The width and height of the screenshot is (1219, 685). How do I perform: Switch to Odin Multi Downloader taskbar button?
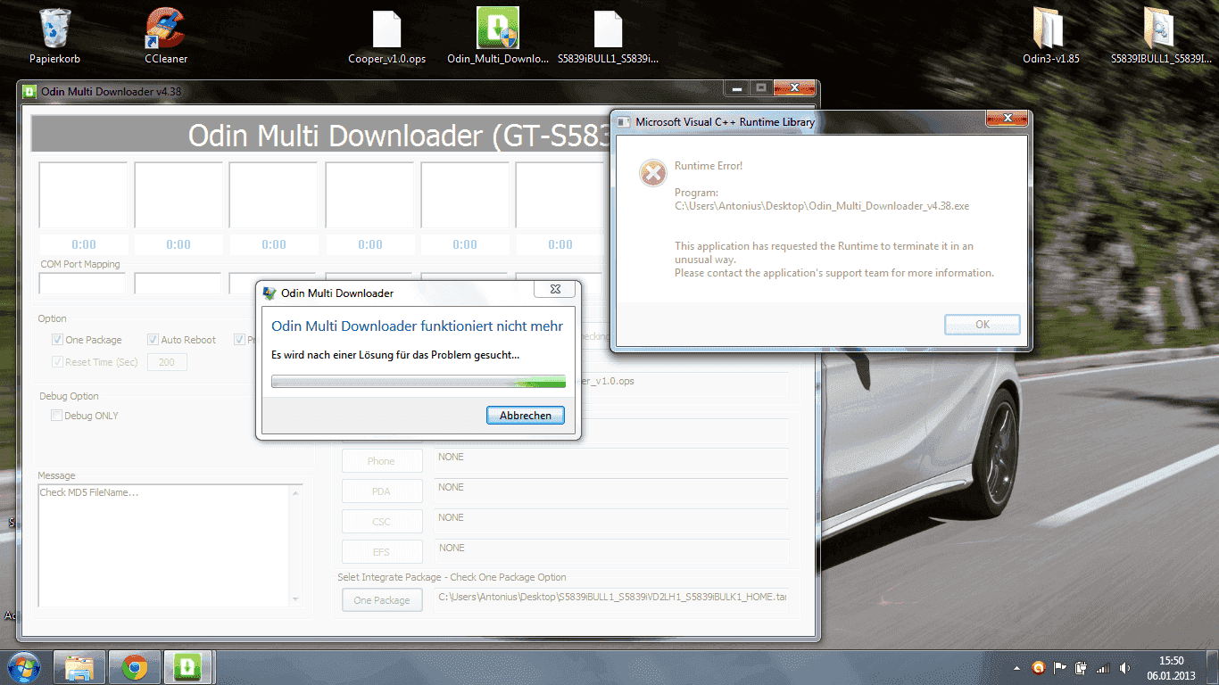click(x=188, y=667)
